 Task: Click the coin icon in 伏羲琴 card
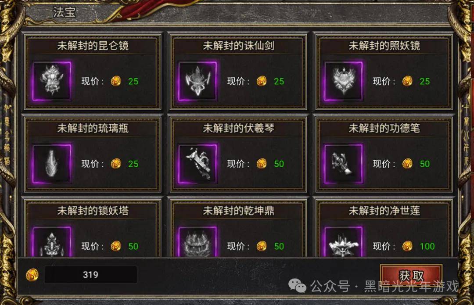(x=262, y=164)
